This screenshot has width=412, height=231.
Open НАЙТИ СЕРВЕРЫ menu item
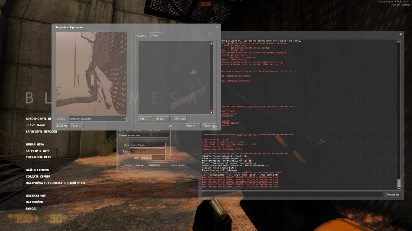pyautogui.click(x=38, y=170)
